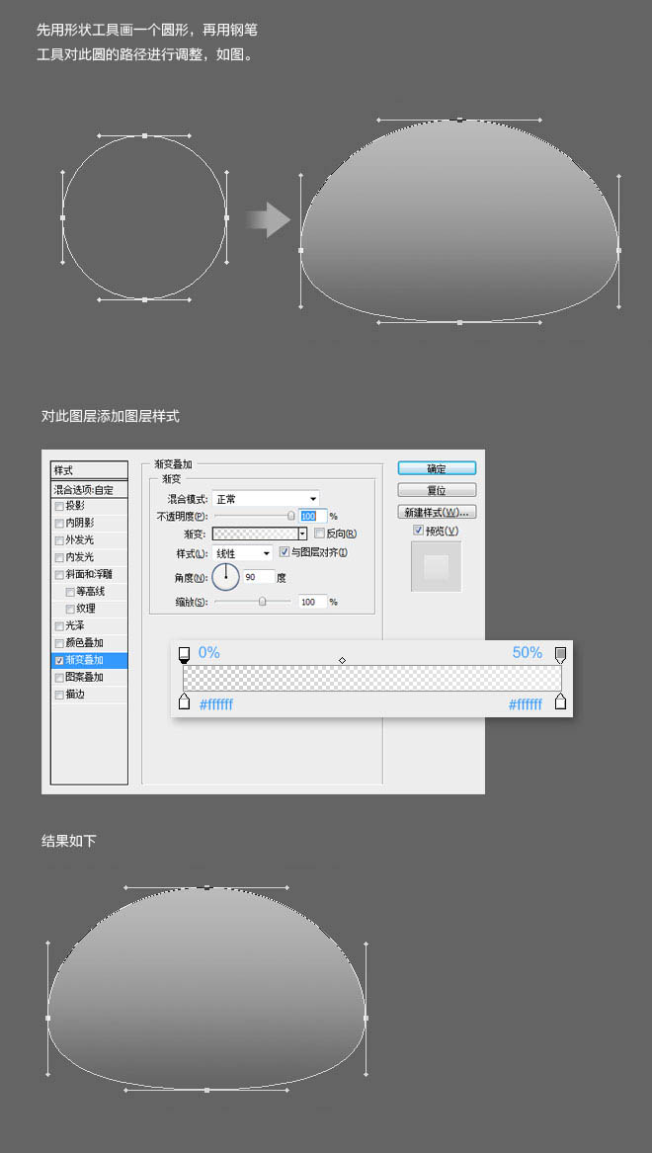Enable the 颜色叠加 (Color Overlay) checkbox
The height and width of the screenshot is (1153, 652).
(59, 642)
